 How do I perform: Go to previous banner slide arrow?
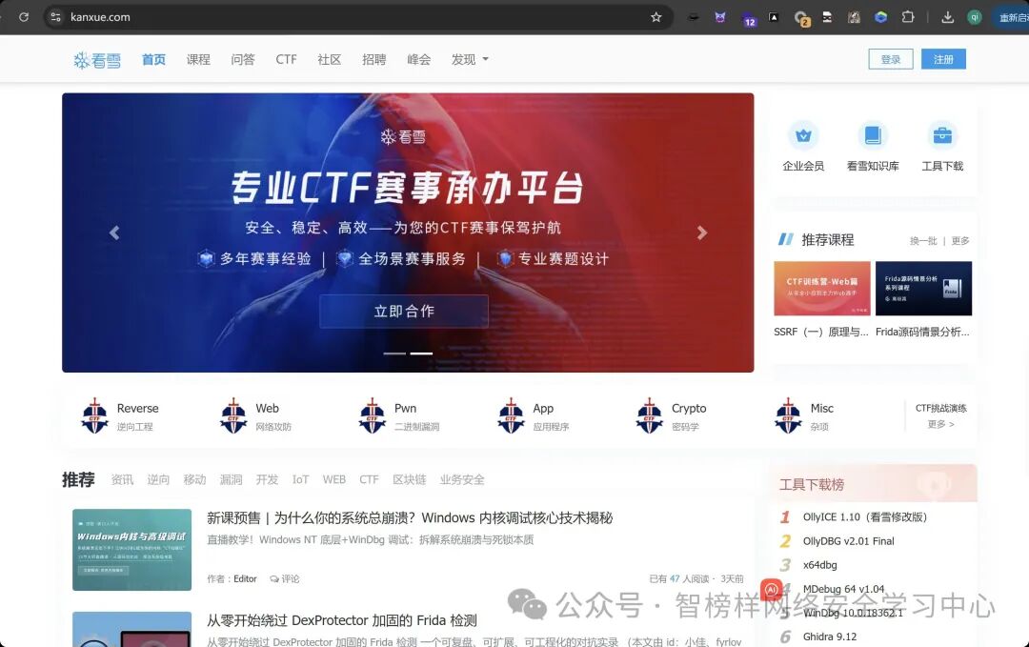pyautogui.click(x=115, y=233)
